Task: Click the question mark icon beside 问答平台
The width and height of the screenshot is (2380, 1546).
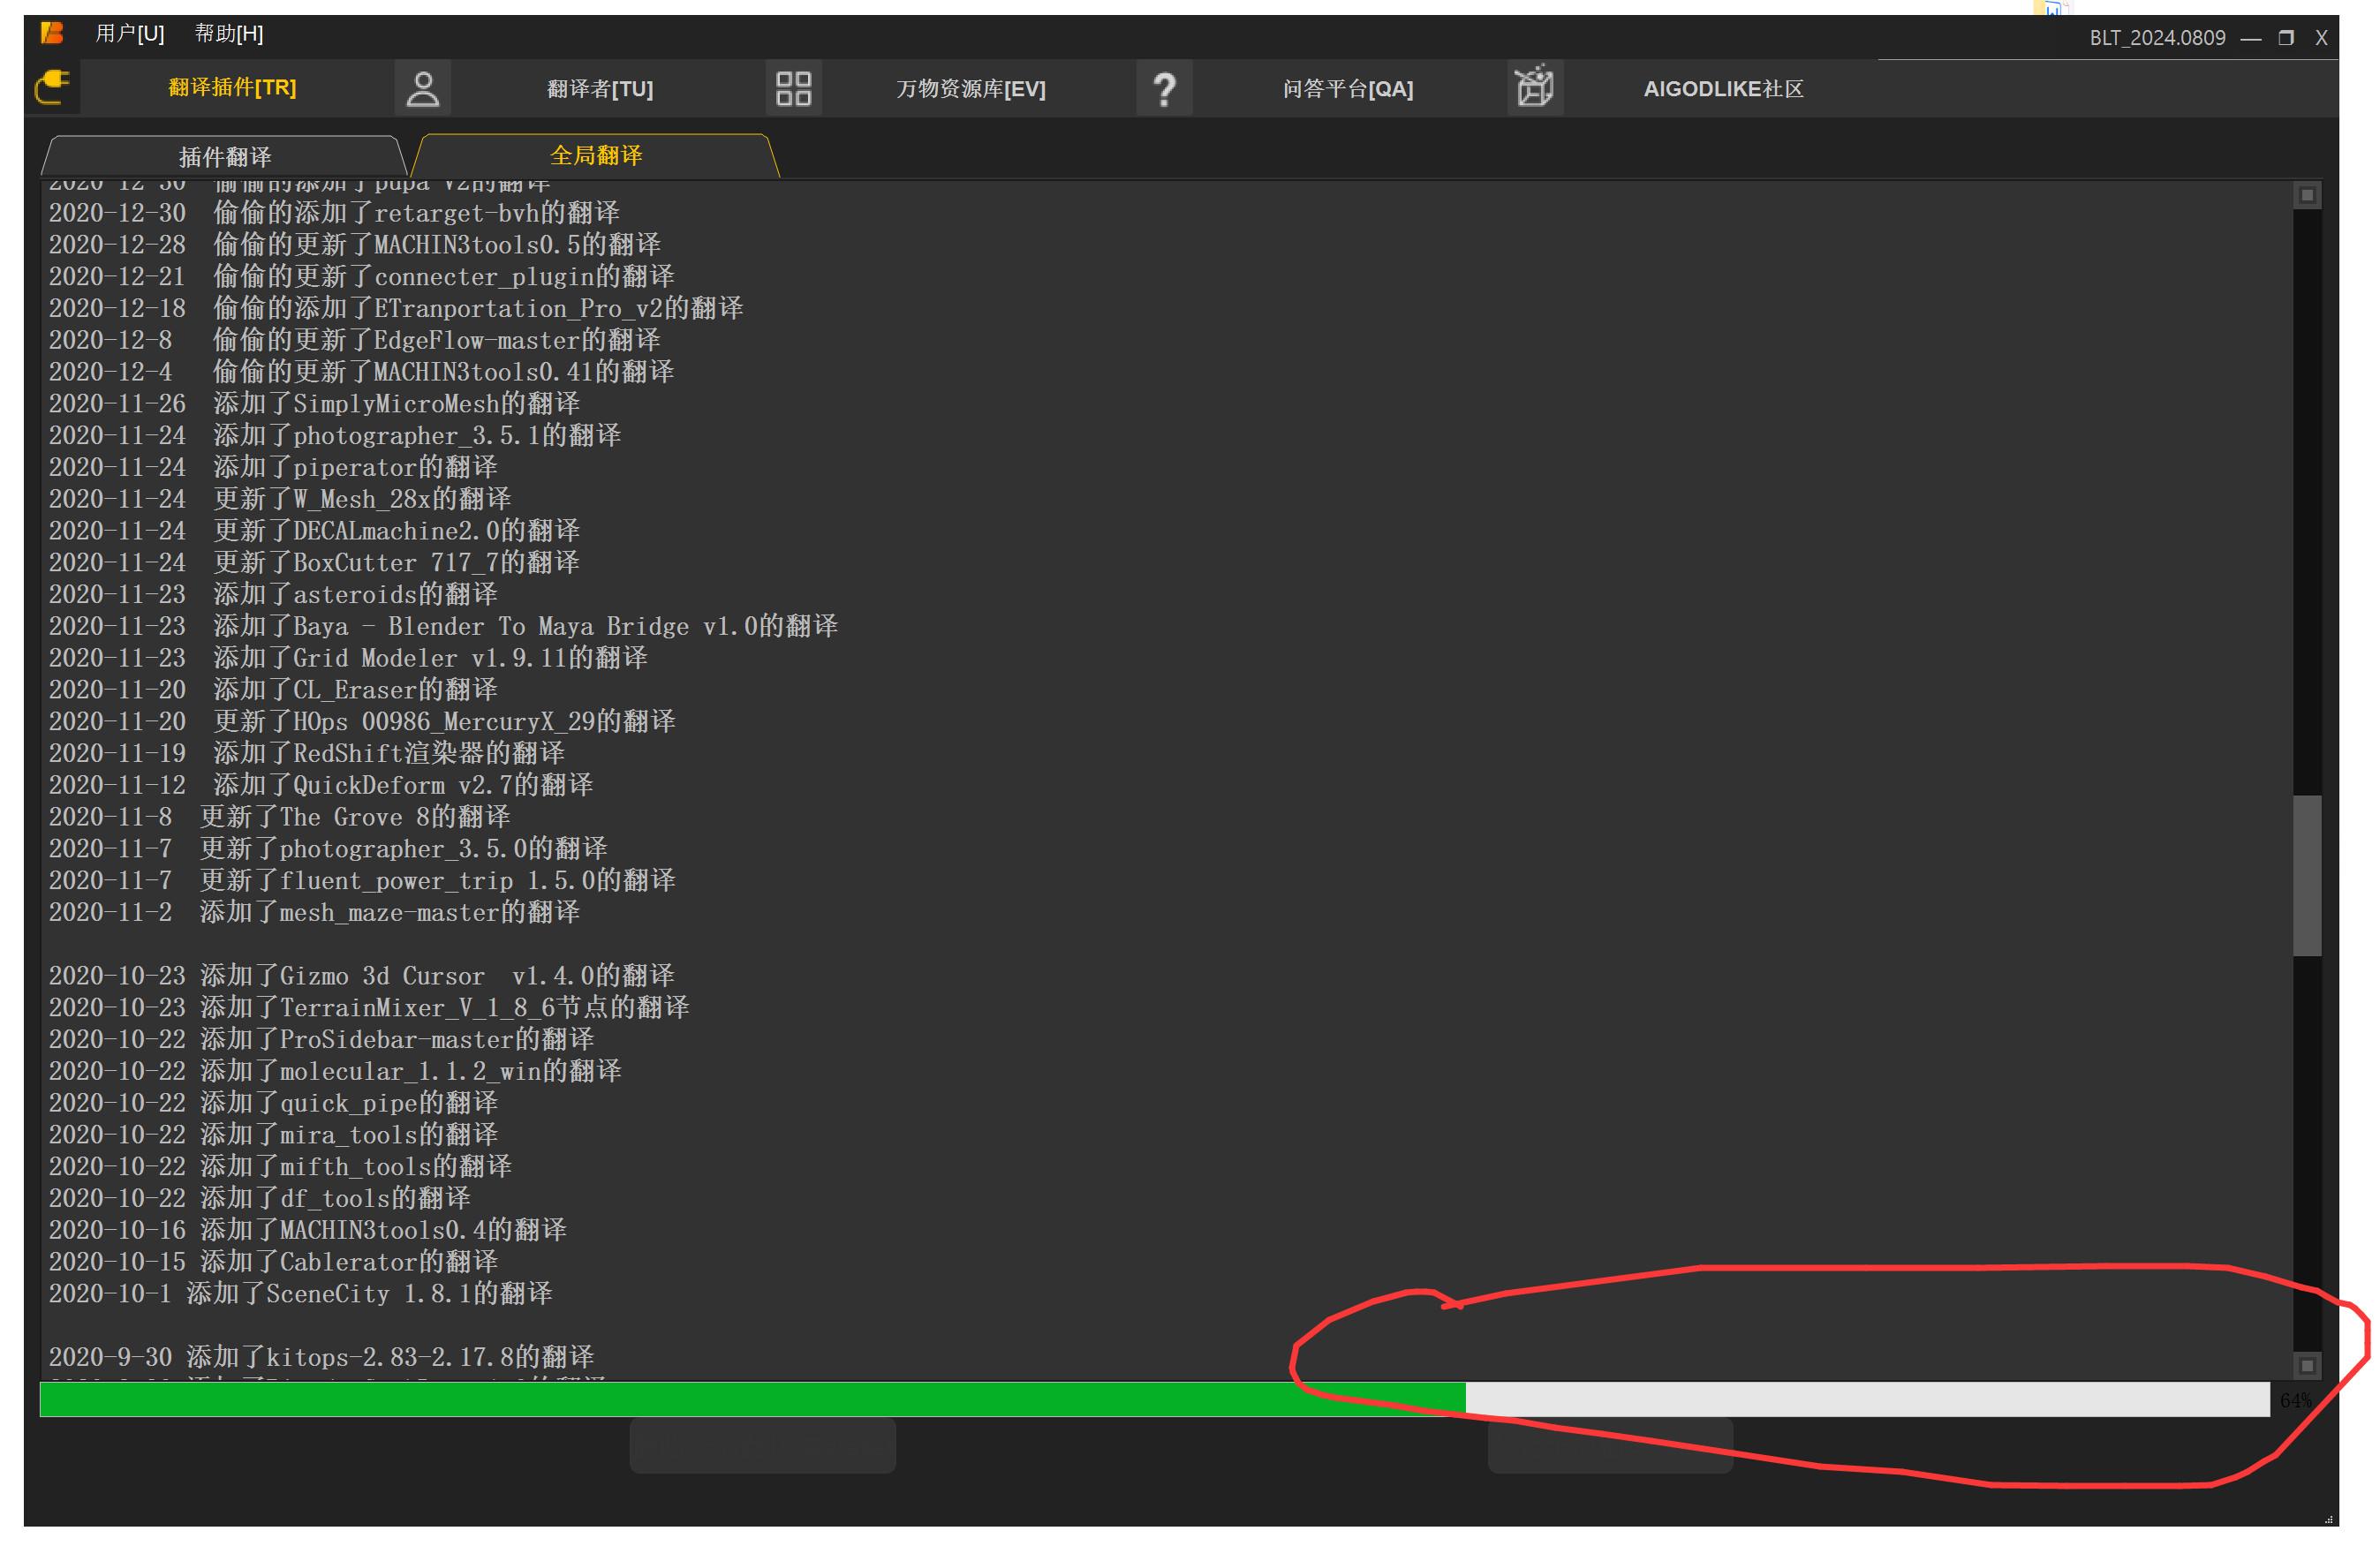Action: click(x=1165, y=89)
